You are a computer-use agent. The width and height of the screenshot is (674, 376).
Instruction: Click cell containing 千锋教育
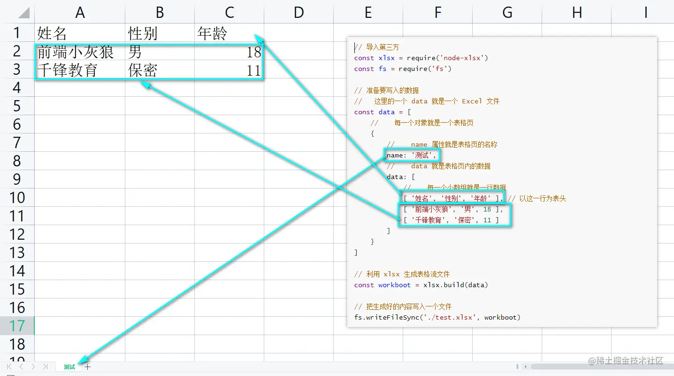[x=80, y=70]
